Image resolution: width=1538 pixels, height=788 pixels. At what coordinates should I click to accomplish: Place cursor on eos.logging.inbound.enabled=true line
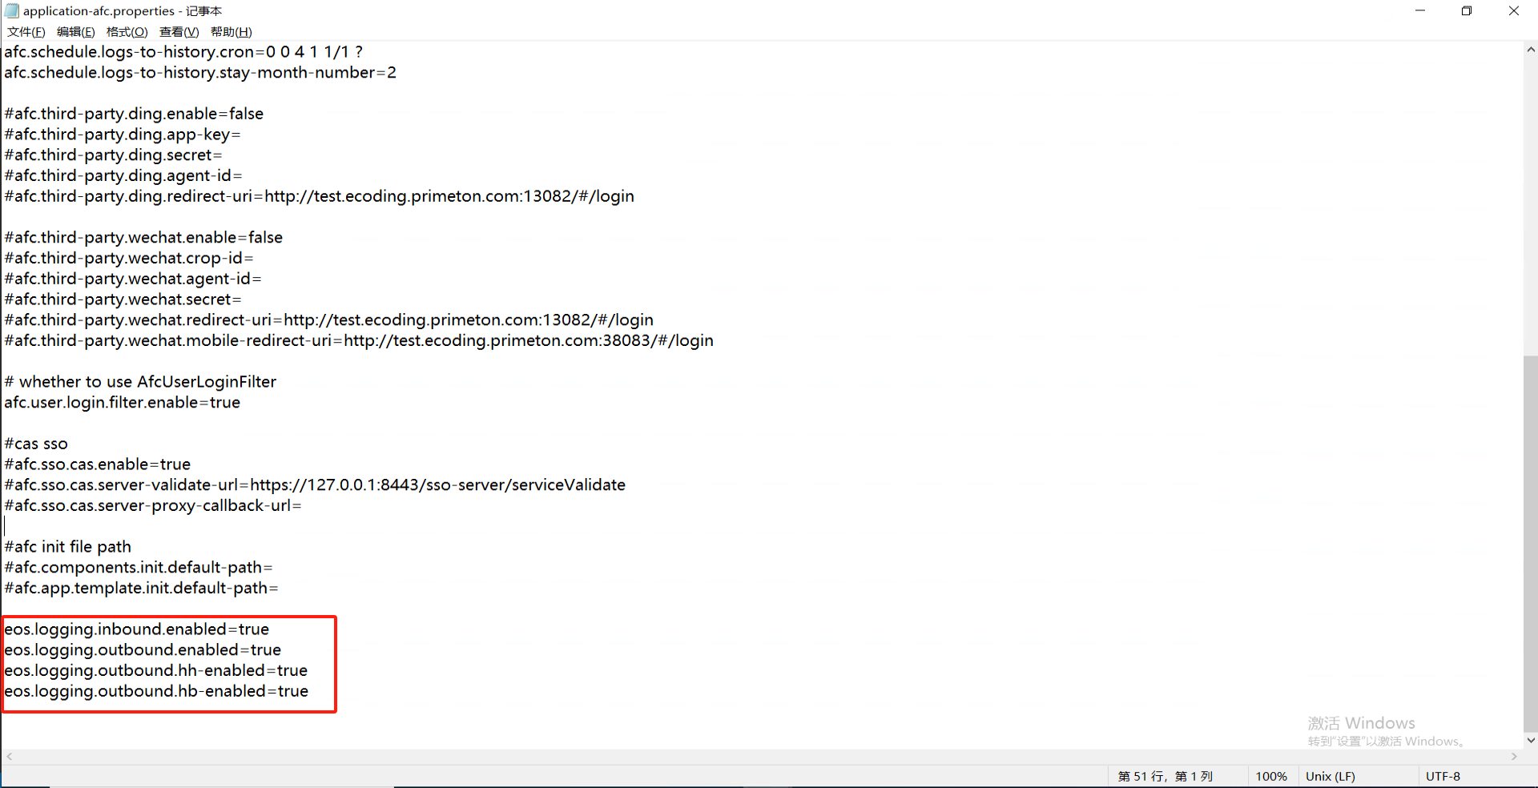[136, 629]
